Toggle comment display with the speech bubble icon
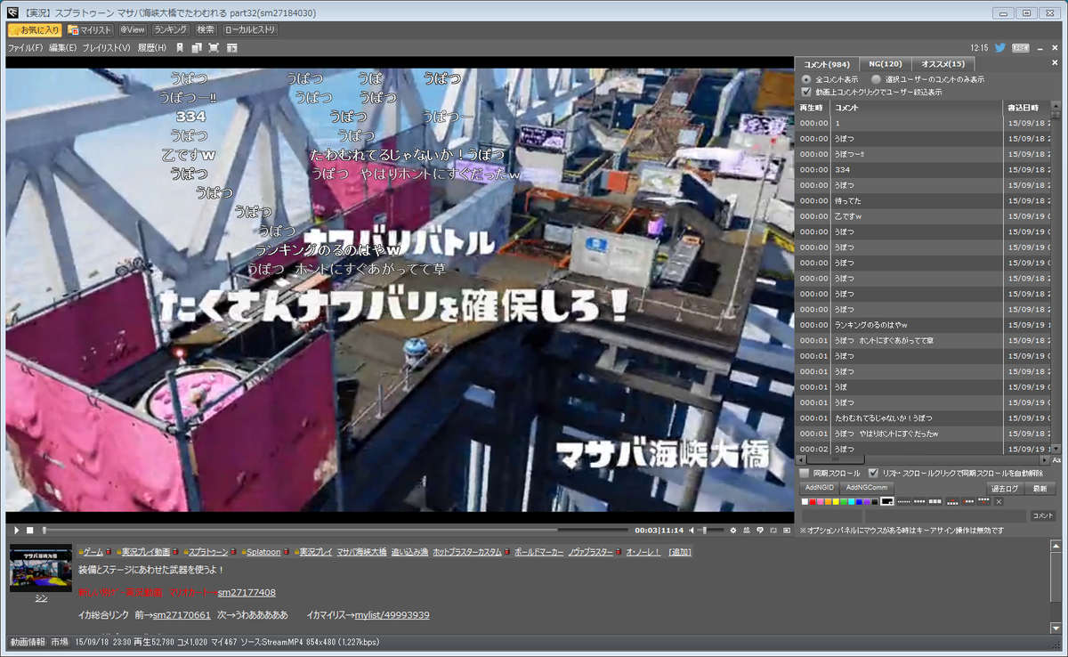 [760, 531]
